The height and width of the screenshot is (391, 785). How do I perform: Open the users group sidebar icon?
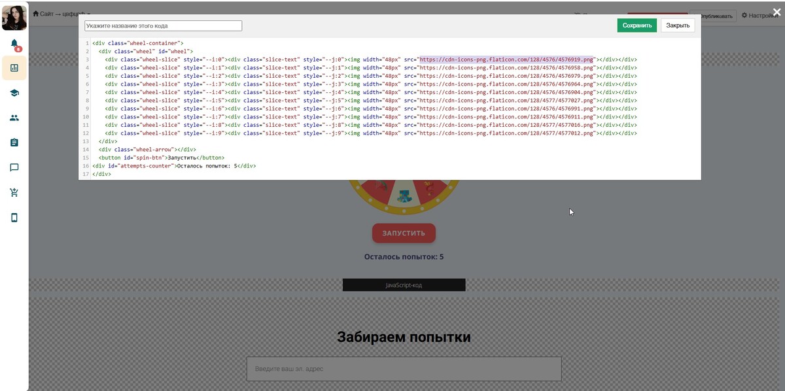tap(14, 118)
